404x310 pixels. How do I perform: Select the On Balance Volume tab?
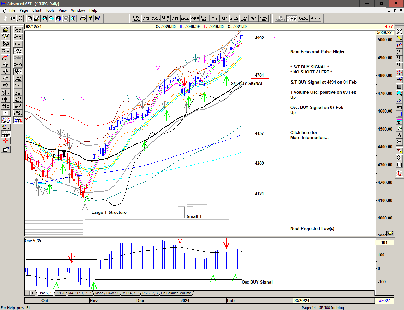[x=176, y=293]
